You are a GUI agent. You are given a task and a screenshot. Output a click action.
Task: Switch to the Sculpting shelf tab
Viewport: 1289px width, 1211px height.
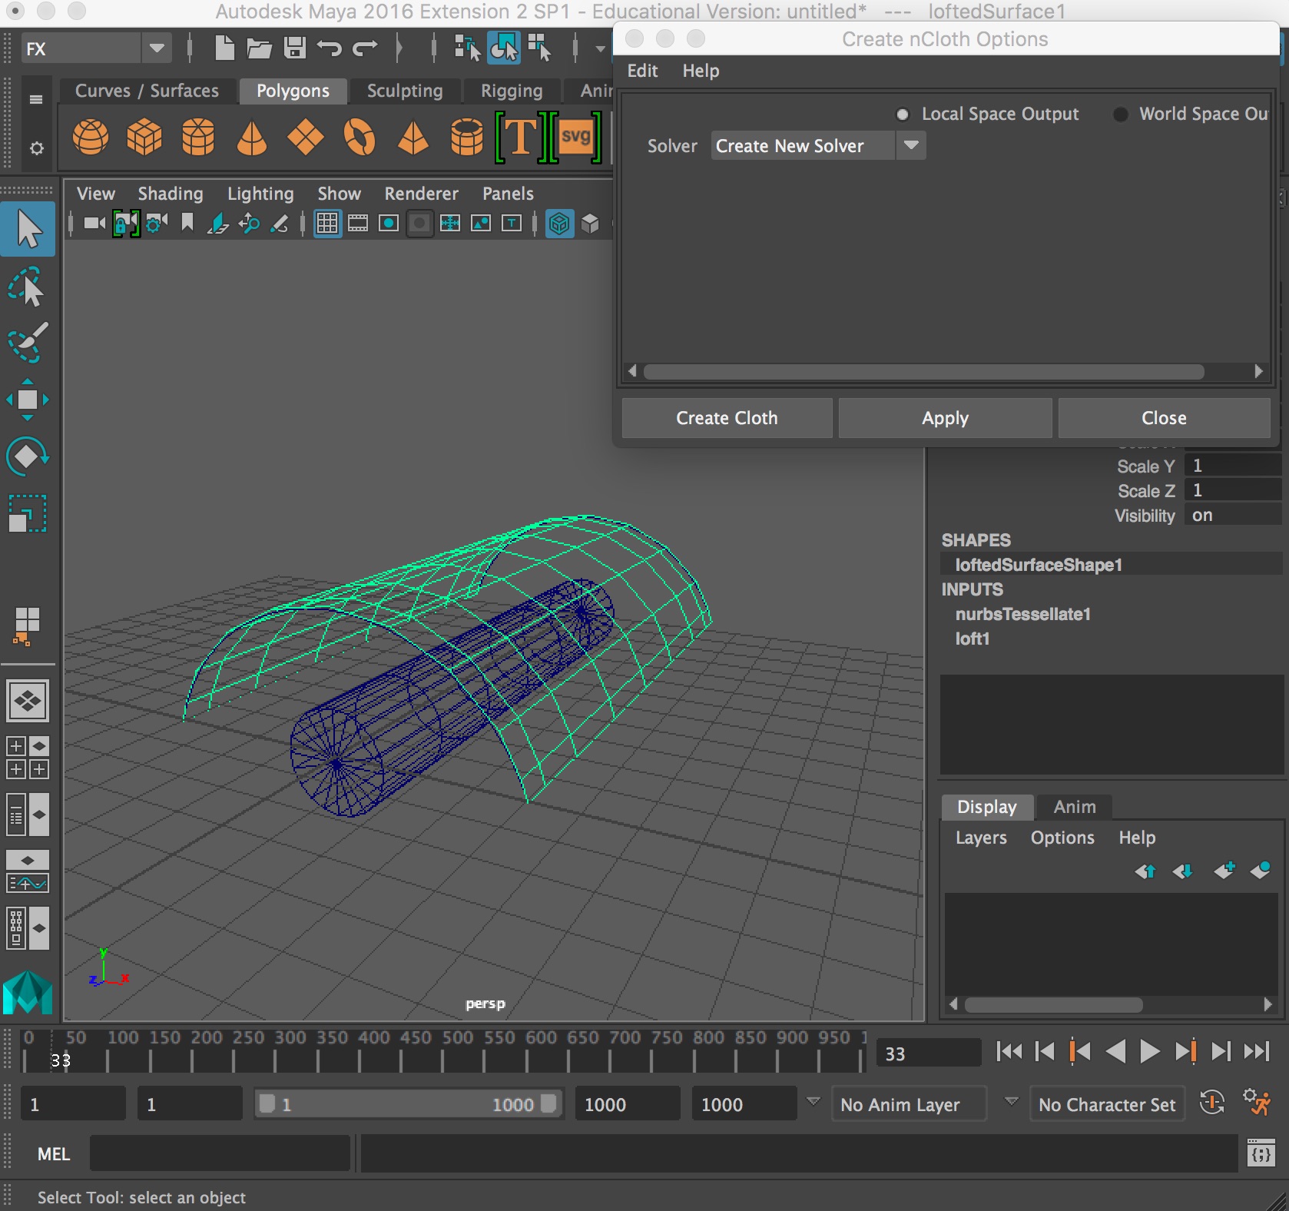point(405,91)
